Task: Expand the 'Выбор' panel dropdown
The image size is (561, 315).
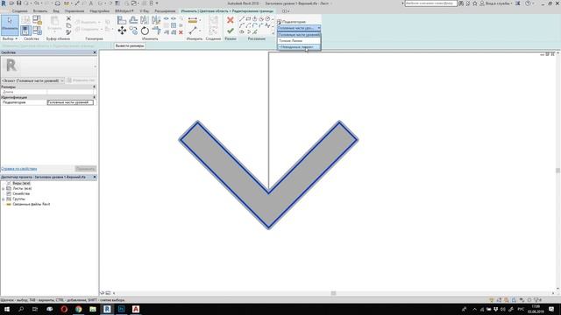Action: (x=10, y=38)
